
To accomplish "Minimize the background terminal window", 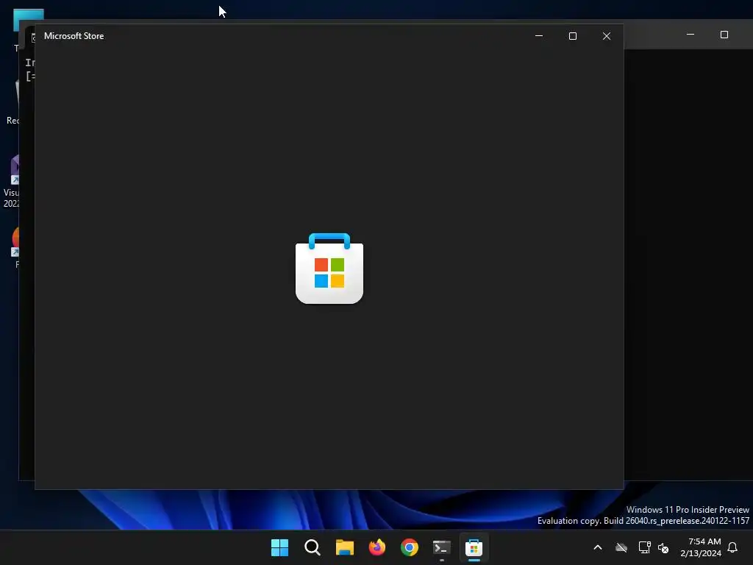I will click(x=690, y=35).
